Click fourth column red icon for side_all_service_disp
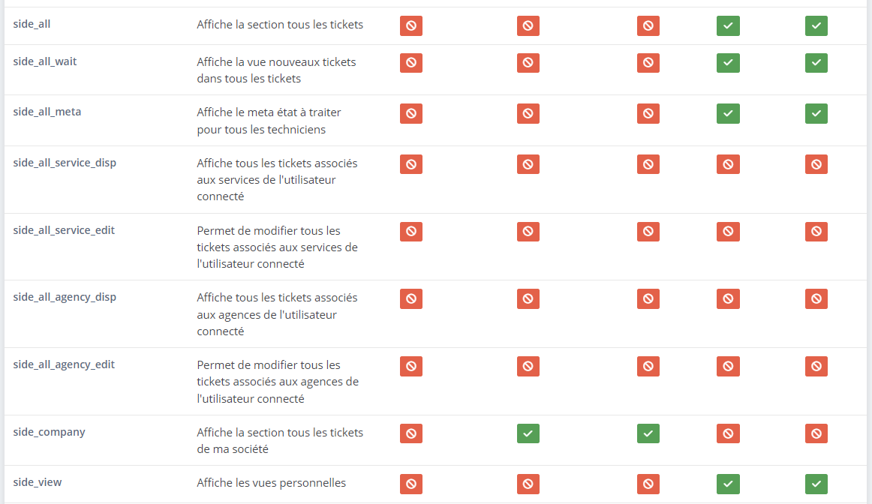 (728, 164)
